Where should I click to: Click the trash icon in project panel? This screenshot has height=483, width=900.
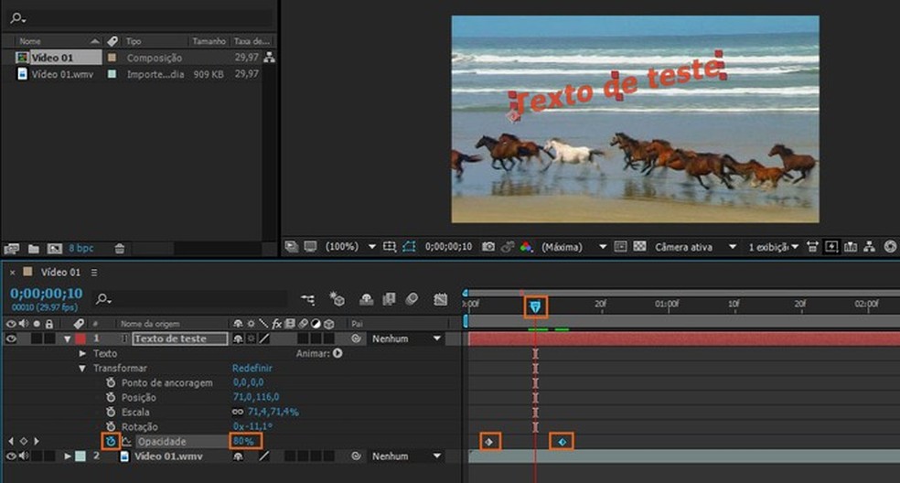click(x=120, y=249)
